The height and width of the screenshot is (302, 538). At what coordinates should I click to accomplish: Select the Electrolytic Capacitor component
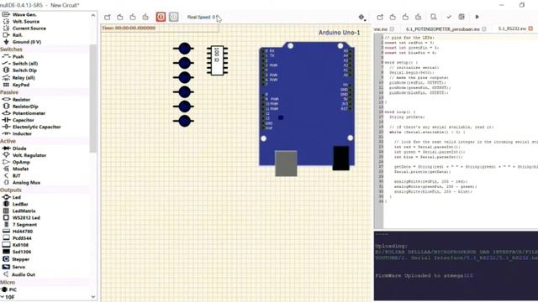click(36, 127)
